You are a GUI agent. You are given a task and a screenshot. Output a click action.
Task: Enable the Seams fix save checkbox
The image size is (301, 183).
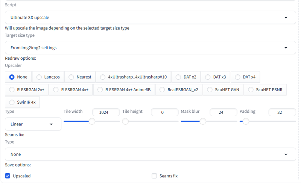coord(154,176)
